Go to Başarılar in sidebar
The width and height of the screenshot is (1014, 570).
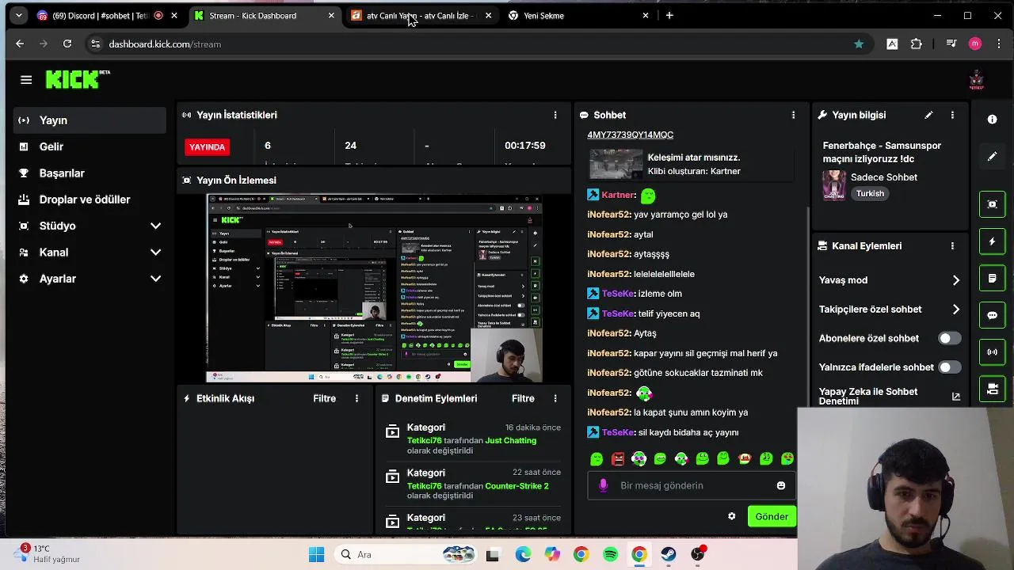[90, 173]
